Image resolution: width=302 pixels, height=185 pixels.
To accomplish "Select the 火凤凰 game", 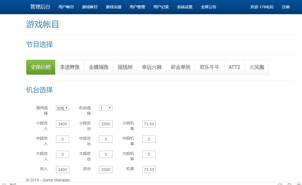I will click(256, 67).
